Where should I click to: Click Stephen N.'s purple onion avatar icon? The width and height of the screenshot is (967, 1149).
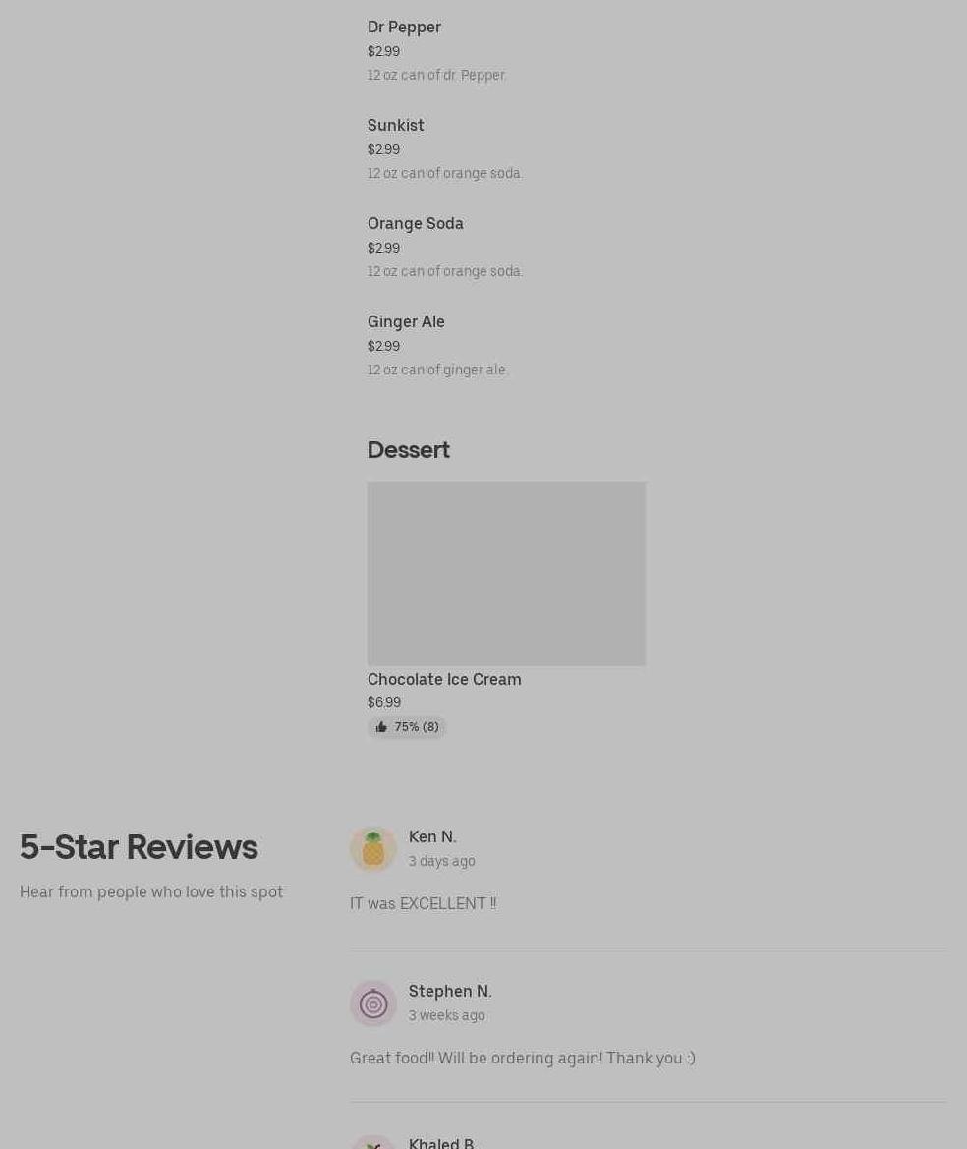point(372,1004)
